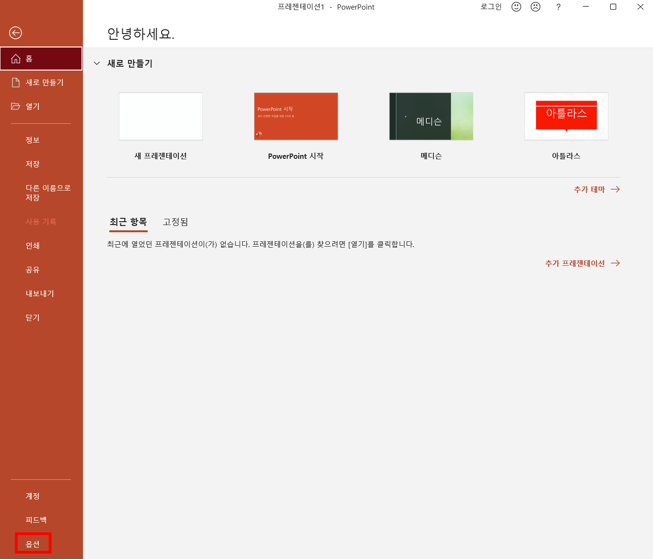Send a smile feedback face icon
Screen dimensions: 653x559
pyautogui.click(x=516, y=7)
